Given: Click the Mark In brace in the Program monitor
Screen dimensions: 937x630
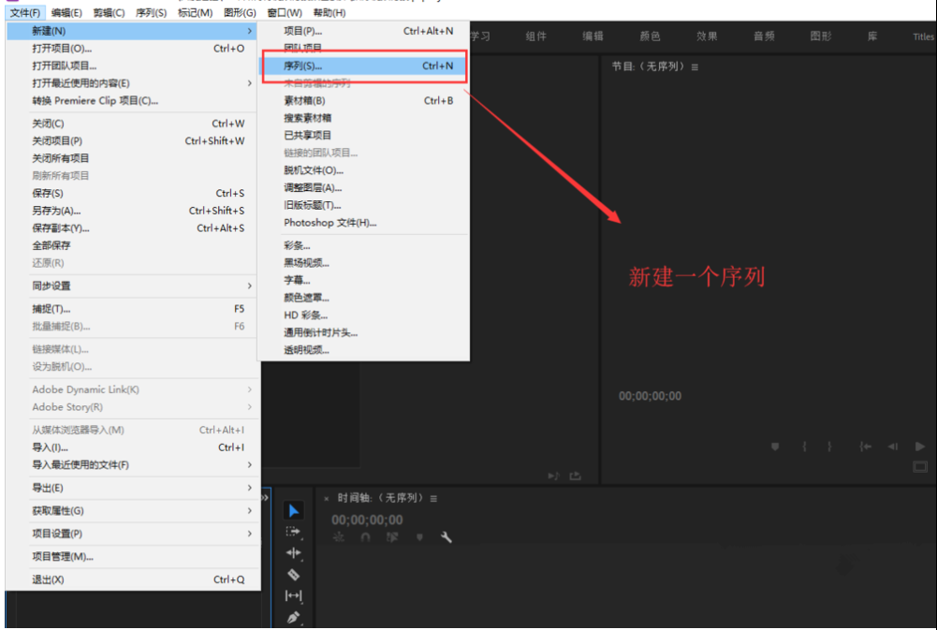Looking at the screenshot, I should click(x=803, y=447).
